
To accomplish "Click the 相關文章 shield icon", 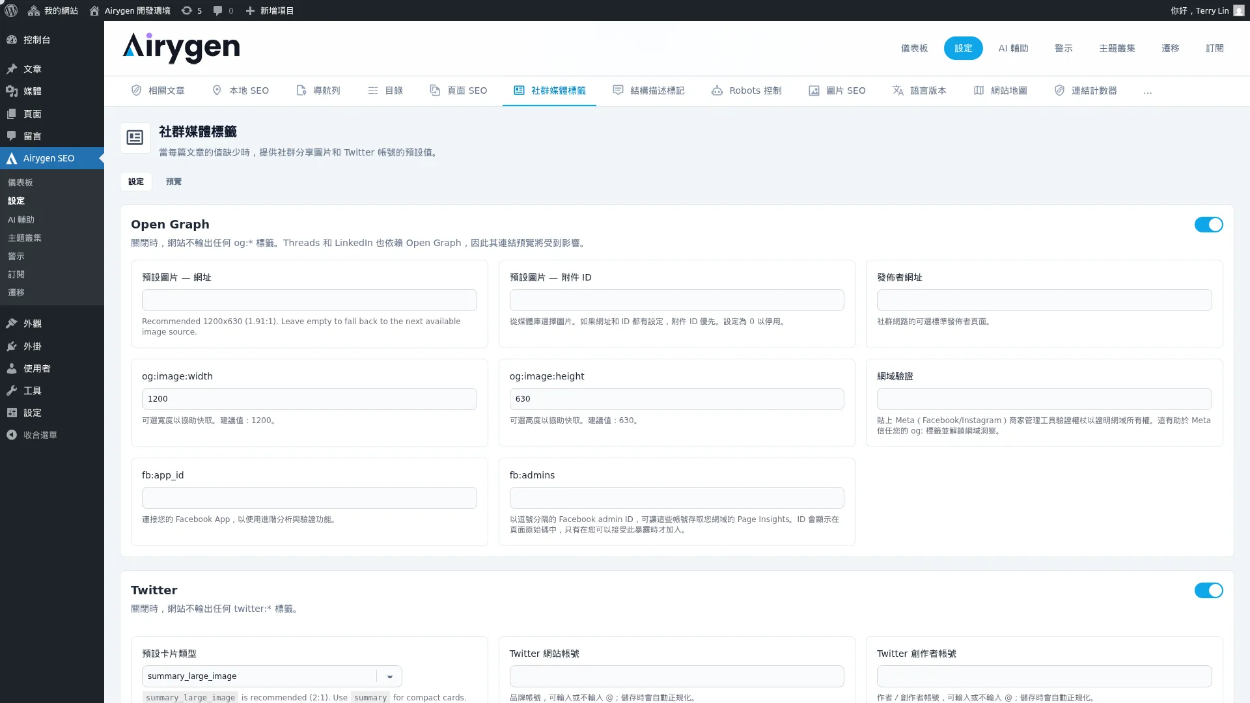I will [x=136, y=90].
